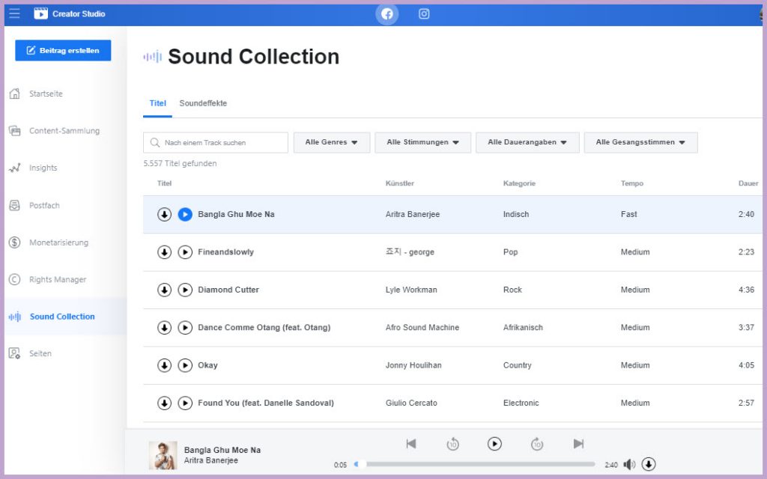Click the Fast tempo cell
Viewport: 767px width, 479px height.
(629, 214)
